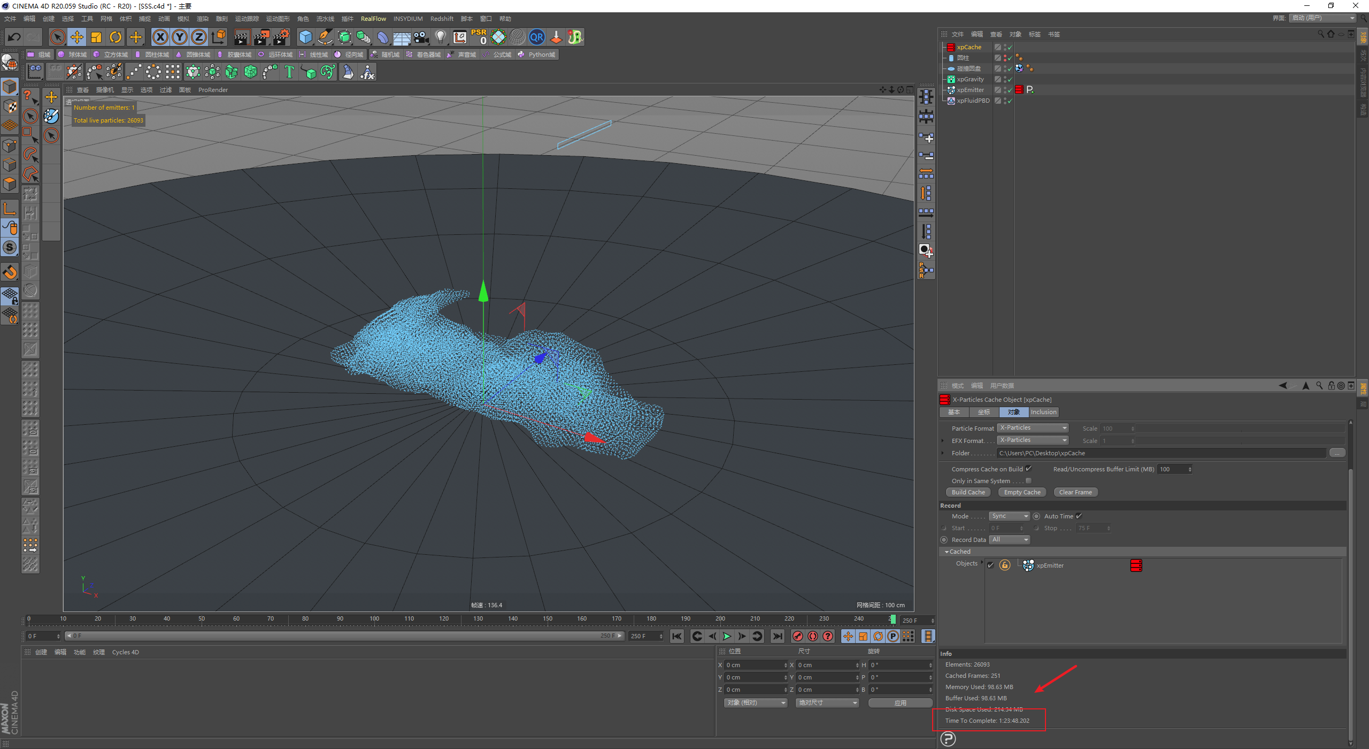
Task: Select the Rotate tool icon
Action: click(x=116, y=37)
